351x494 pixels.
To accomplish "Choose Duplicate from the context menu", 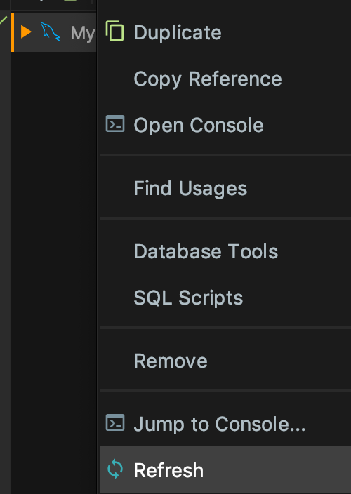I will point(178,32).
